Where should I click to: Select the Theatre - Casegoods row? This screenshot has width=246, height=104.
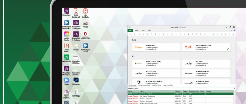click(x=181, y=101)
